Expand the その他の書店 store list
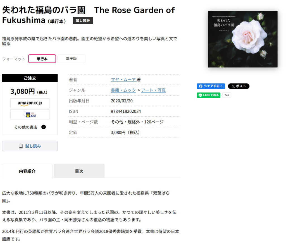The width and height of the screenshot is (286, 247). coord(30,127)
